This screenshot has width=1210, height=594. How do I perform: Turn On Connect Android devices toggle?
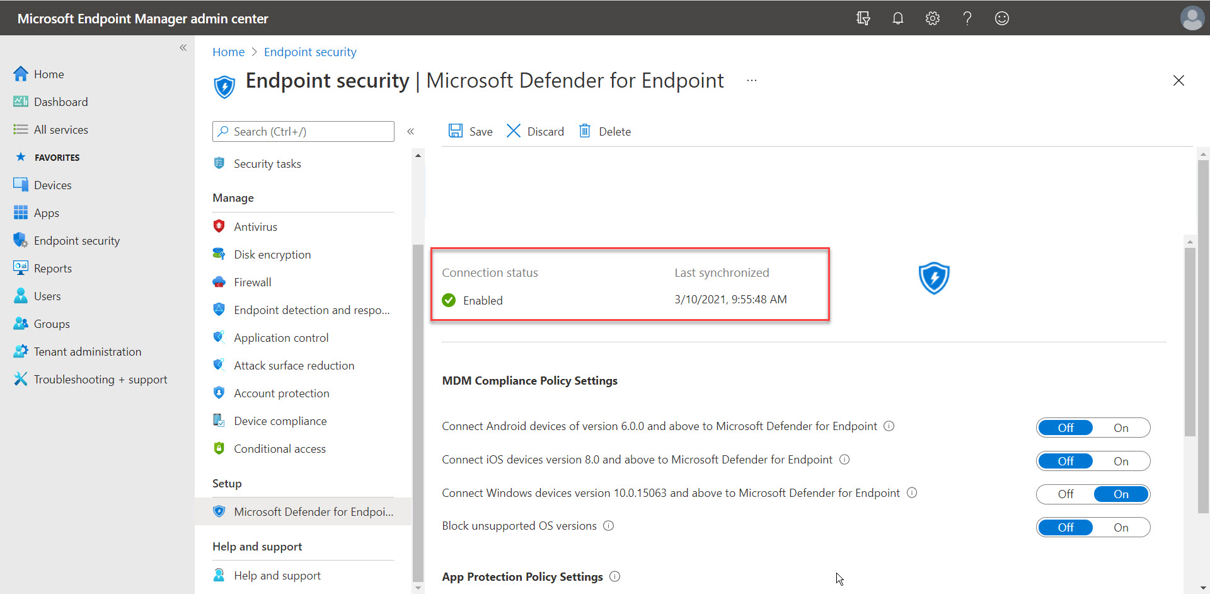(1121, 428)
